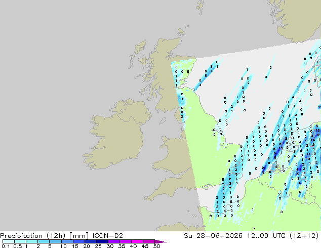Click the 'Precipitation (12h)' title text
The width and height of the screenshot is (321, 248).
click(x=32, y=236)
